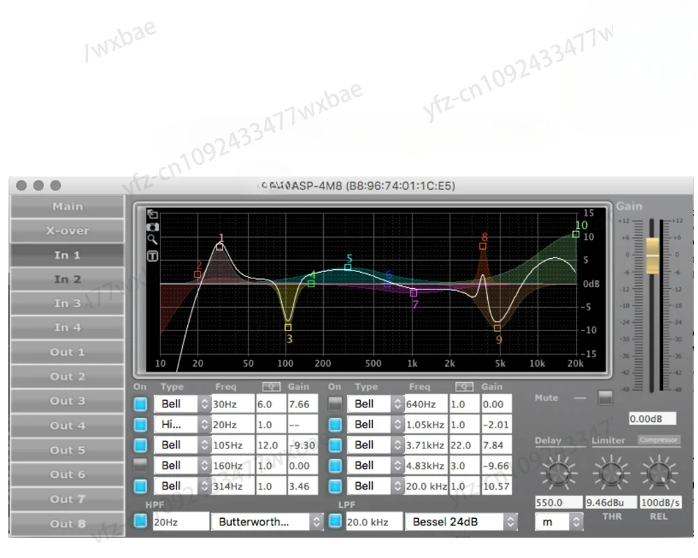698x558 pixels.
Task: Click the LPF 20.0 kHz frequency field
Action: (x=374, y=522)
